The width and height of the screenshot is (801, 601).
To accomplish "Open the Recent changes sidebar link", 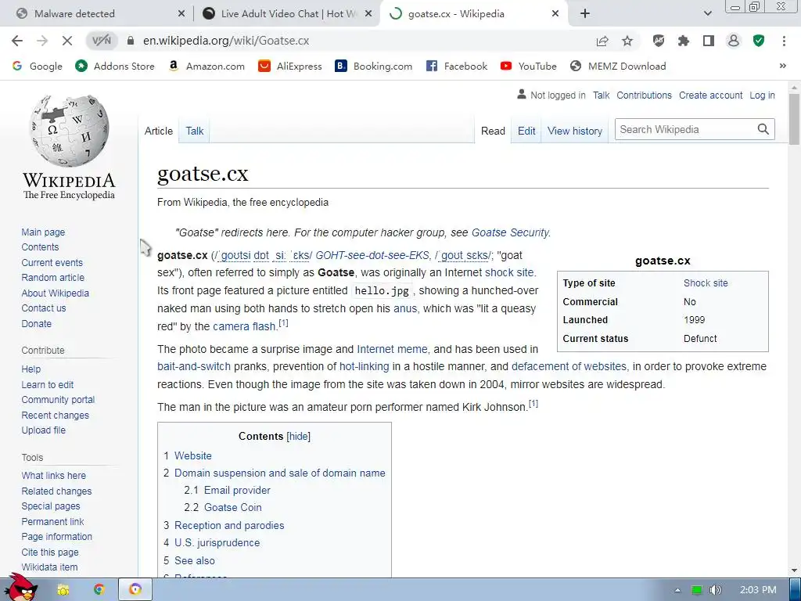I will click(x=56, y=415).
